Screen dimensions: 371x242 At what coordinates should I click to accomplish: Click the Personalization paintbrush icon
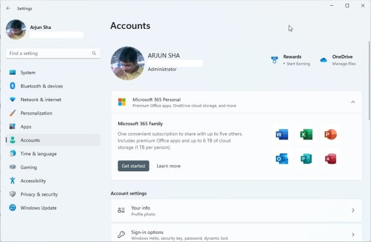[13, 113]
